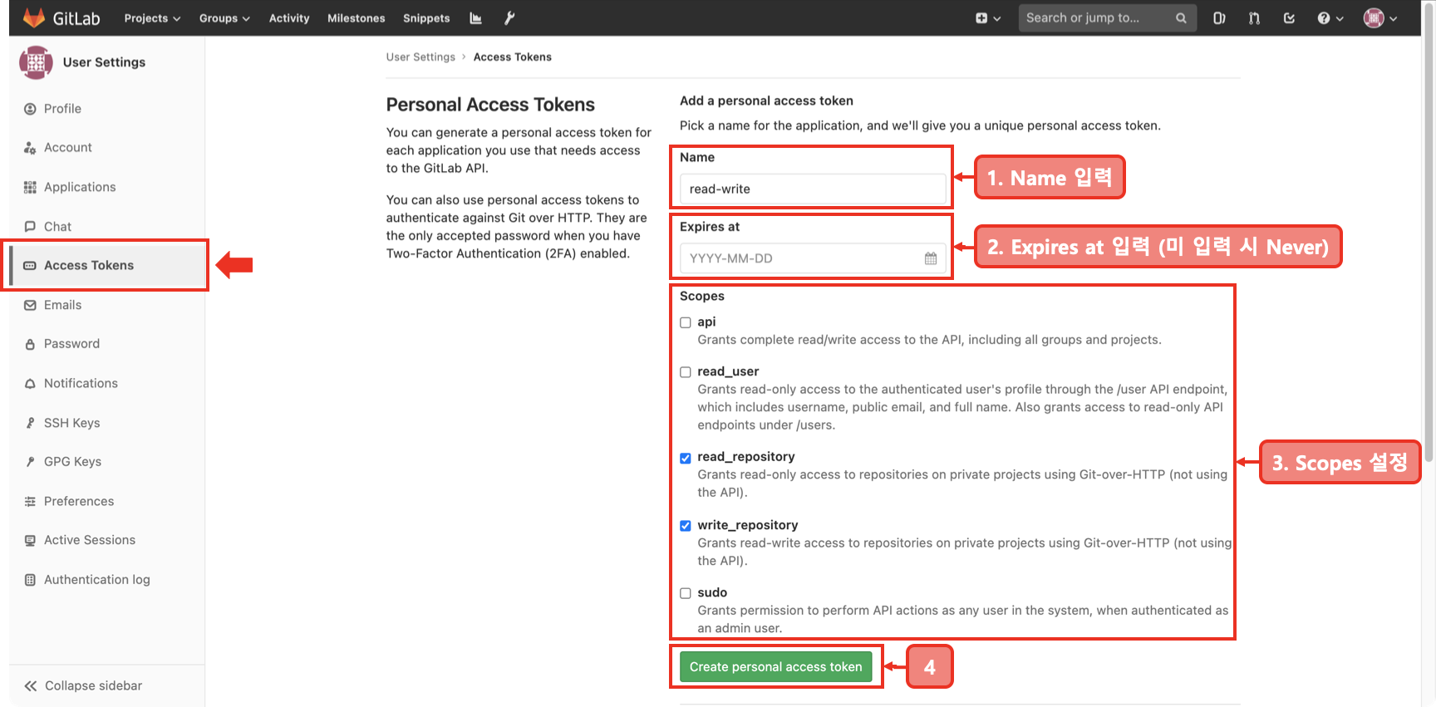This screenshot has height=707, width=1436.
Task: Select Access Tokens in sidebar
Action: point(106,266)
